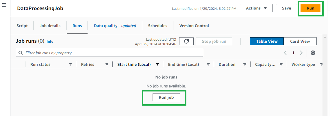330x116 pixels.
Task: Go to next page of job runs
Action: pos(301,53)
